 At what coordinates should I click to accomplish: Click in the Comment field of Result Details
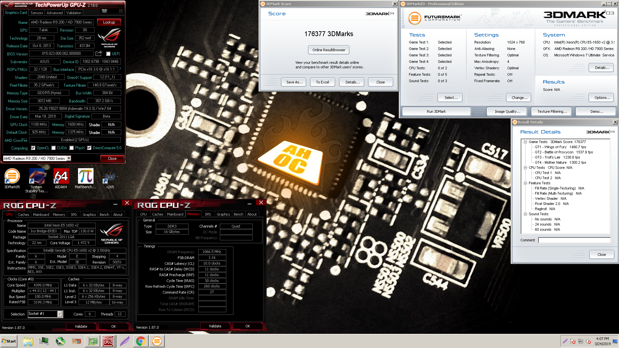click(x=574, y=240)
